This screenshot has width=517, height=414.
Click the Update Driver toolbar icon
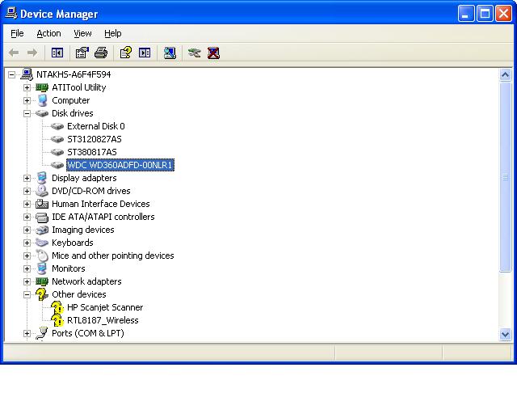coord(194,53)
